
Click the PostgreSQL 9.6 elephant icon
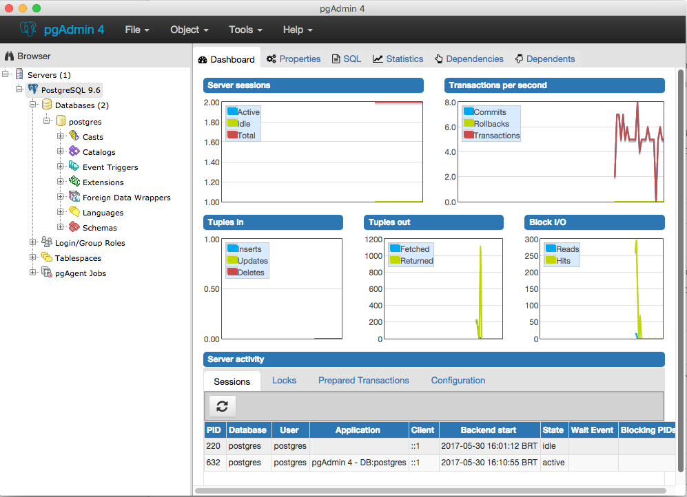tap(33, 89)
